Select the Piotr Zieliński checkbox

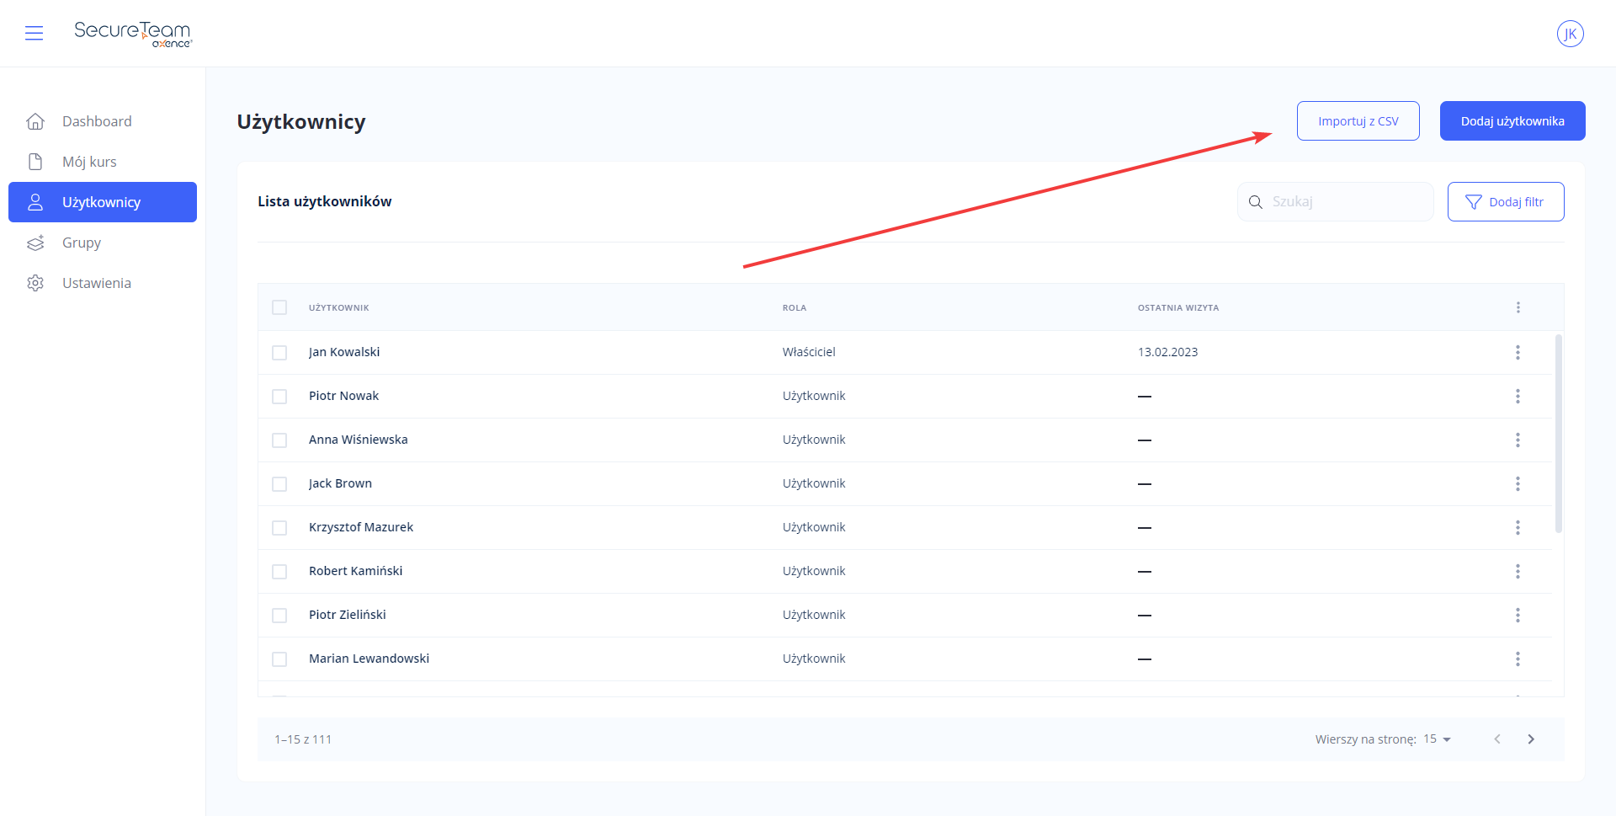click(x=279, y=615)
